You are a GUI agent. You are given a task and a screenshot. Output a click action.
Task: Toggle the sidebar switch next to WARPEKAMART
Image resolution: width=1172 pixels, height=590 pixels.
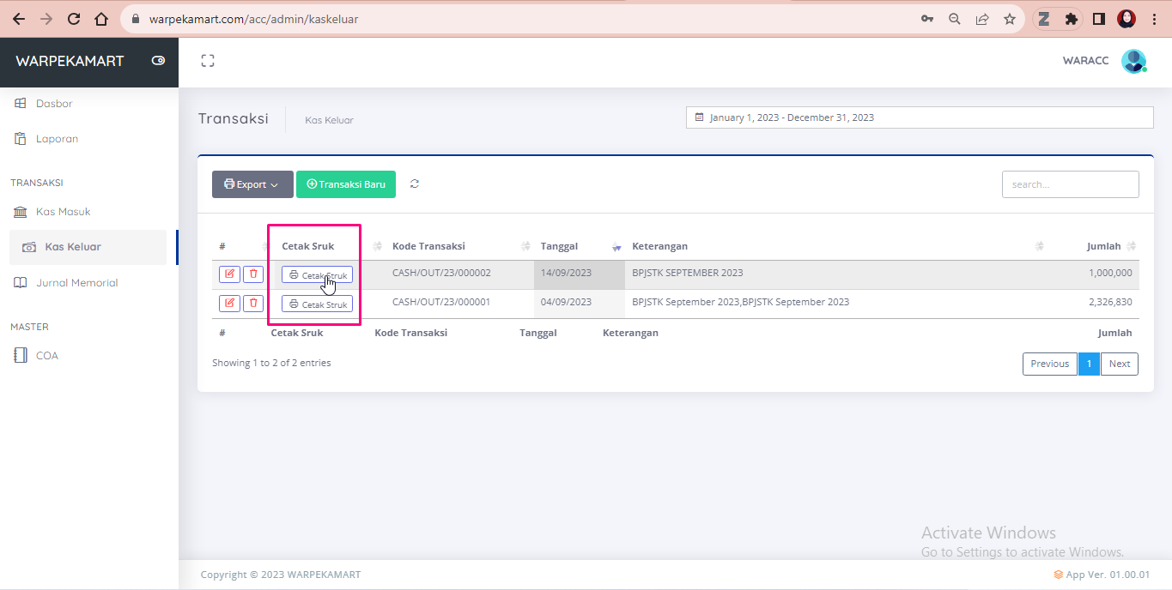pyautogui.click(x=158, y=61)
